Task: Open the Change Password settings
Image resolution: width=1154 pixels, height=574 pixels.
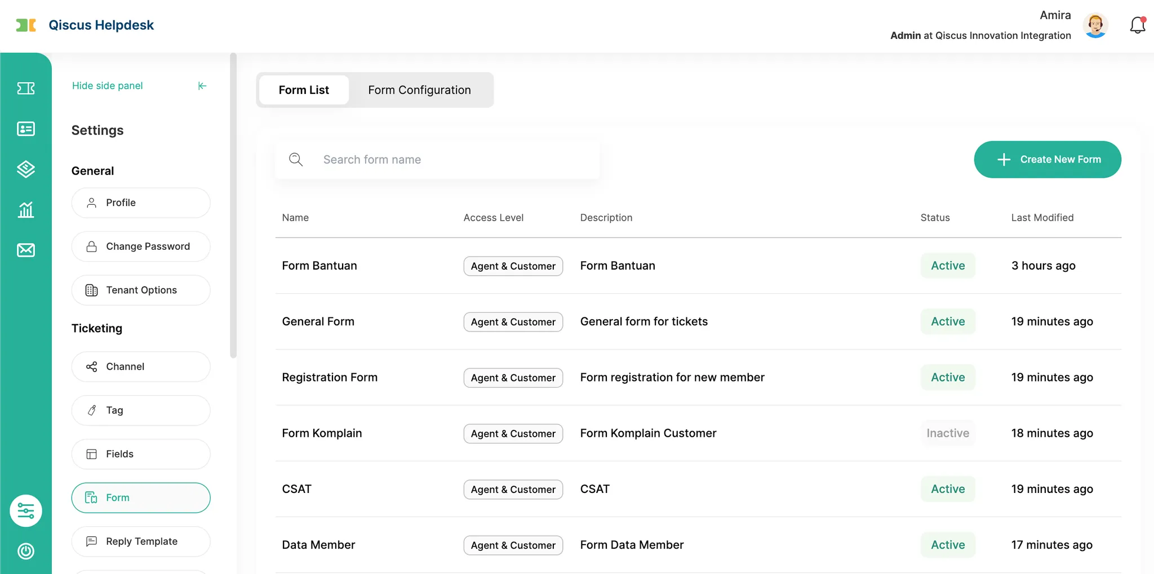Action: tap(141, 246)
